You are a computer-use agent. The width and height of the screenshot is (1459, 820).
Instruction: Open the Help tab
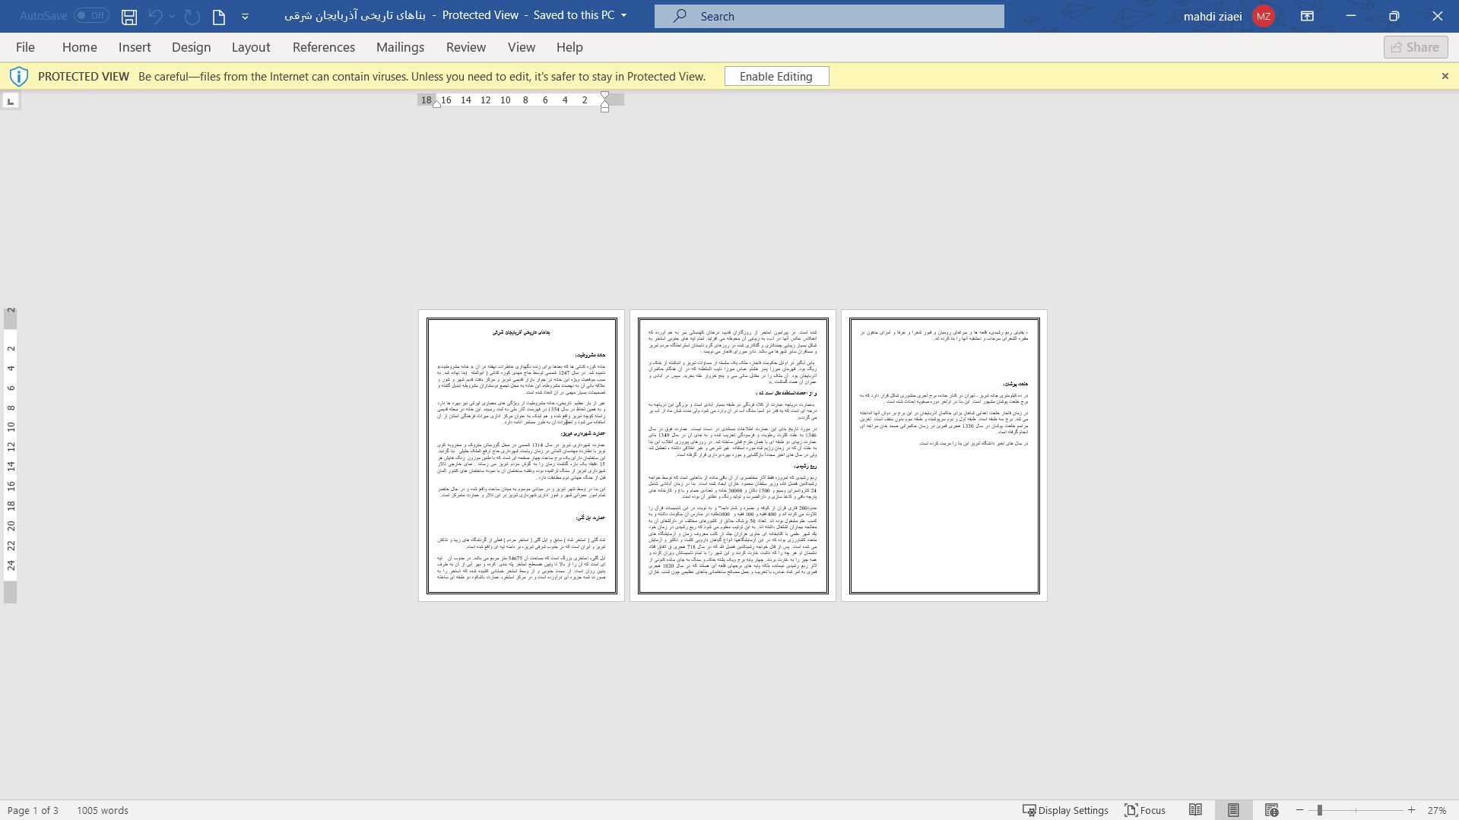click(569, 47)
